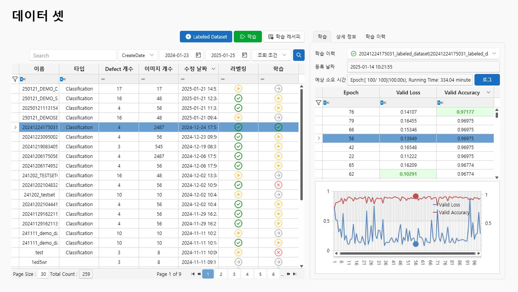This screenshot has height=292, width=518.
Task: Click filter funnel icon in Epoch table
Action: click(319, 102)
